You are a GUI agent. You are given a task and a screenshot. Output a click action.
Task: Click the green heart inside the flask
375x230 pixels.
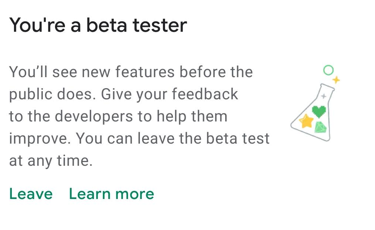[319, 110]
